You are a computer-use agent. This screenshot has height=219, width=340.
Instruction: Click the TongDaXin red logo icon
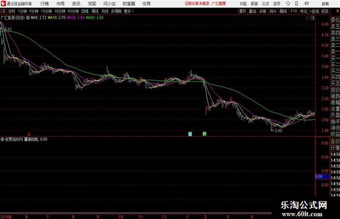pyautogui.click(x=3, y=4)
